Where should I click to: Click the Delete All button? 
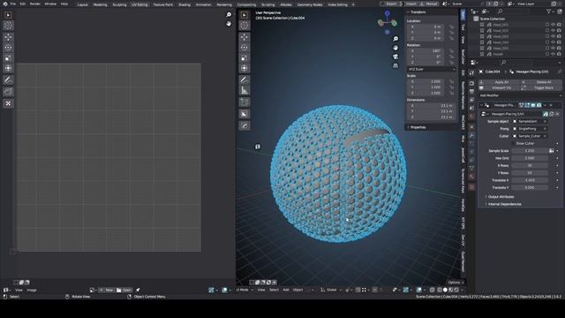coord(540,82)
